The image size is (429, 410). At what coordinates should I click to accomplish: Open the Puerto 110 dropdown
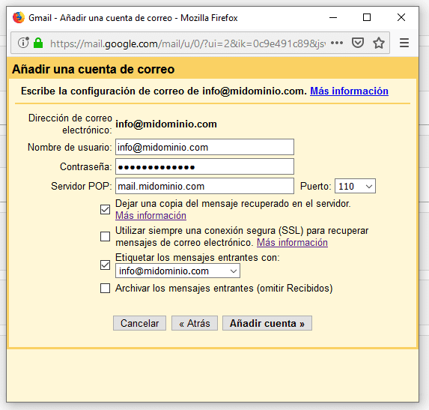[355, 186]
